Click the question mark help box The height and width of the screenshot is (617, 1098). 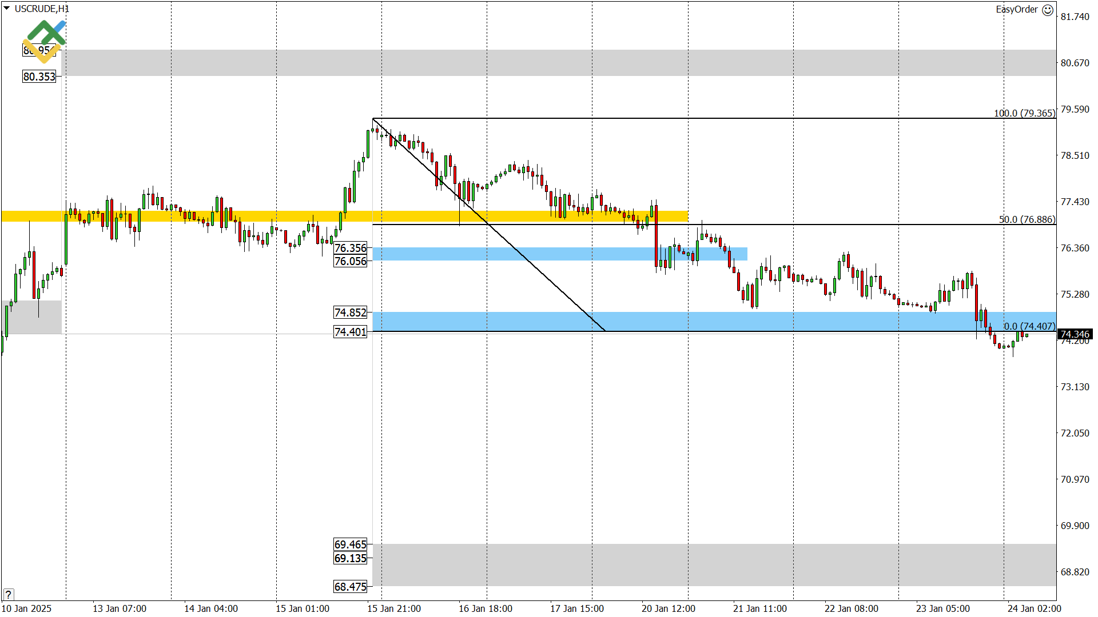[8, 594]
